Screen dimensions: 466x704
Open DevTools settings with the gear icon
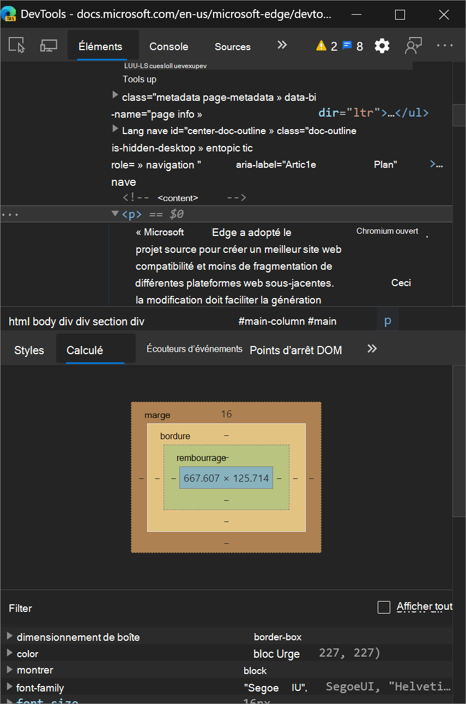pos(382,46)
